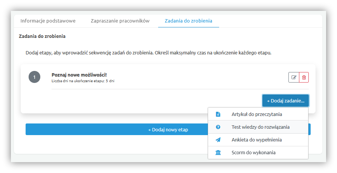Screen dimensions: 337x173
Task: Click the edit stage pencil icon
Action: (x=294, y=77)
